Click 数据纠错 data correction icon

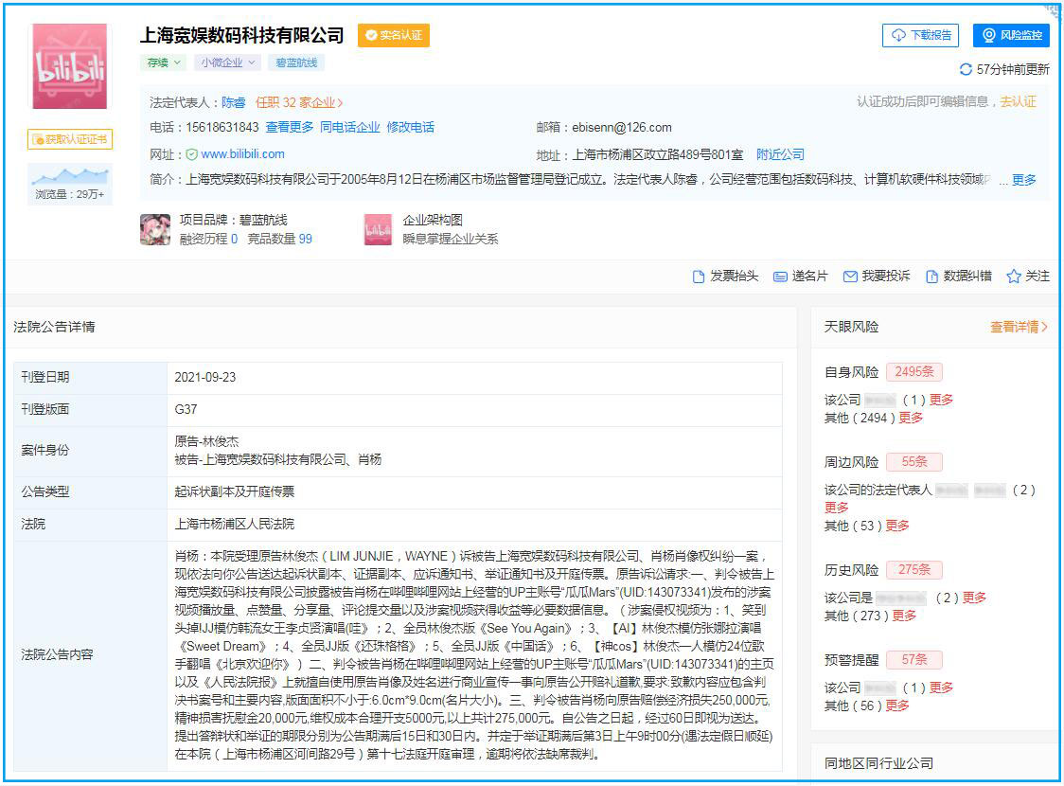932,277
